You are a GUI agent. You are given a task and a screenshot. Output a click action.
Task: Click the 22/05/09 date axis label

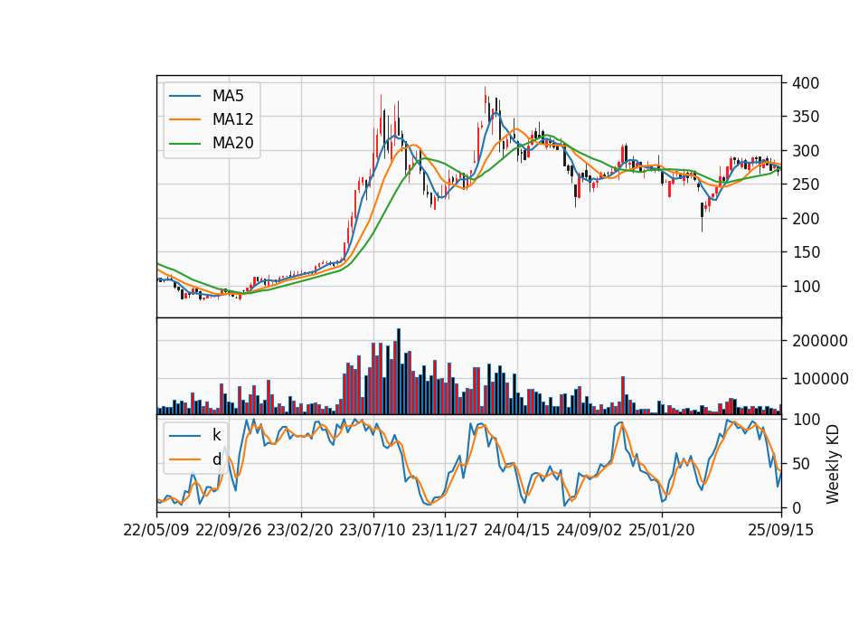click(x=156, y=530)
